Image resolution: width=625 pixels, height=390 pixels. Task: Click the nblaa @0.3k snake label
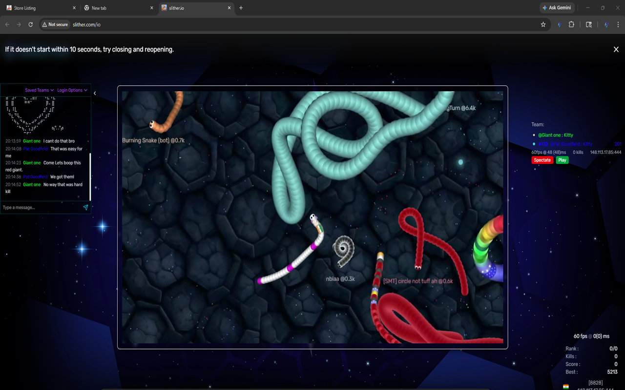click(340, 279)
